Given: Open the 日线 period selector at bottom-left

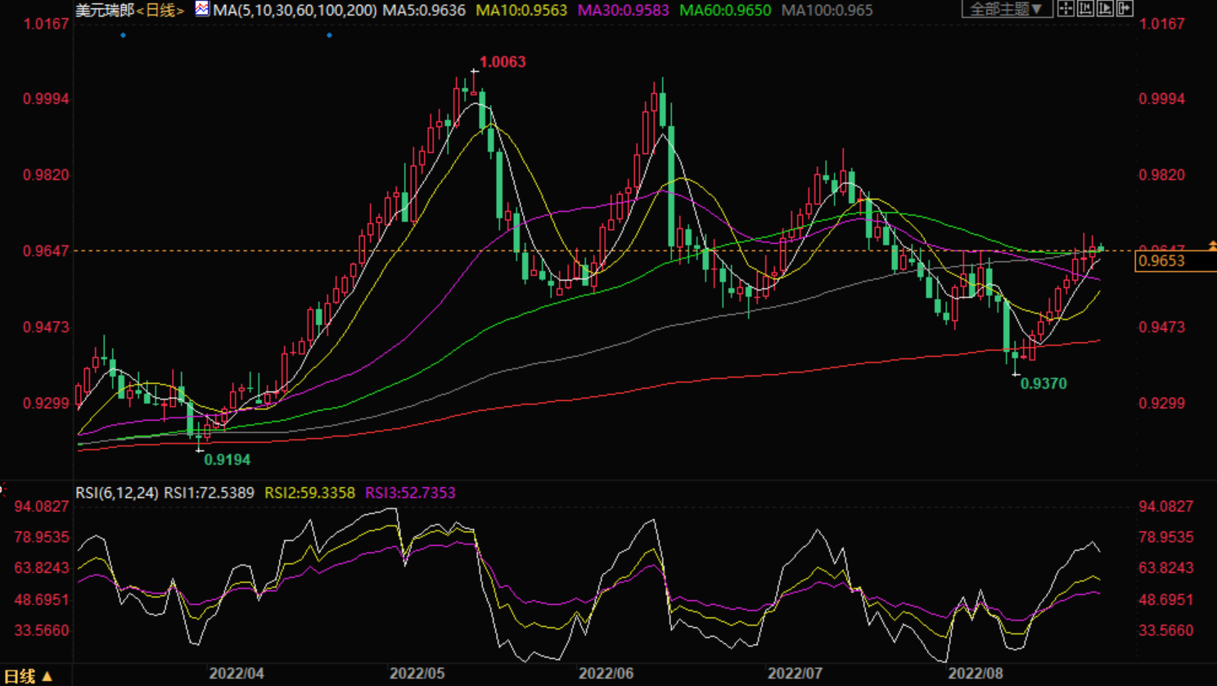Looking at the screenshot, I should point(29,676).
